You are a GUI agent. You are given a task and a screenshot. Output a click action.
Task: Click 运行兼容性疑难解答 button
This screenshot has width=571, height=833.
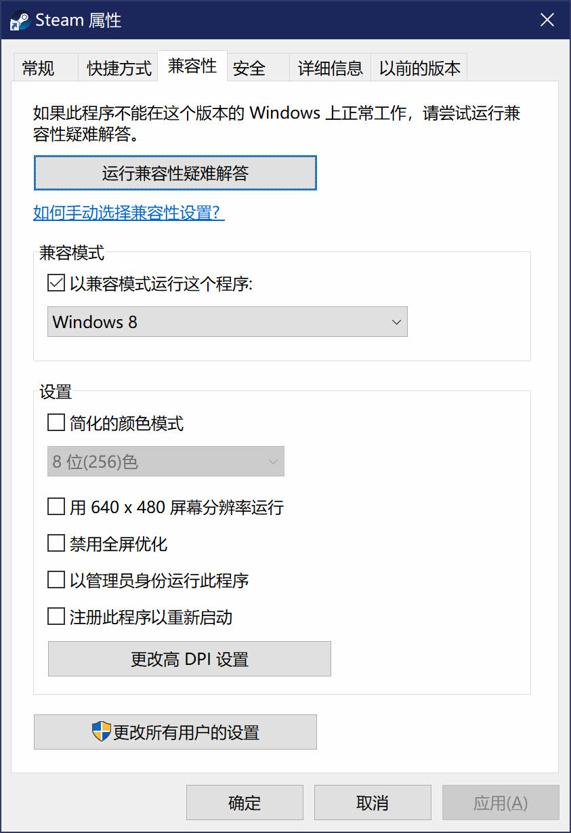[175, 174]
